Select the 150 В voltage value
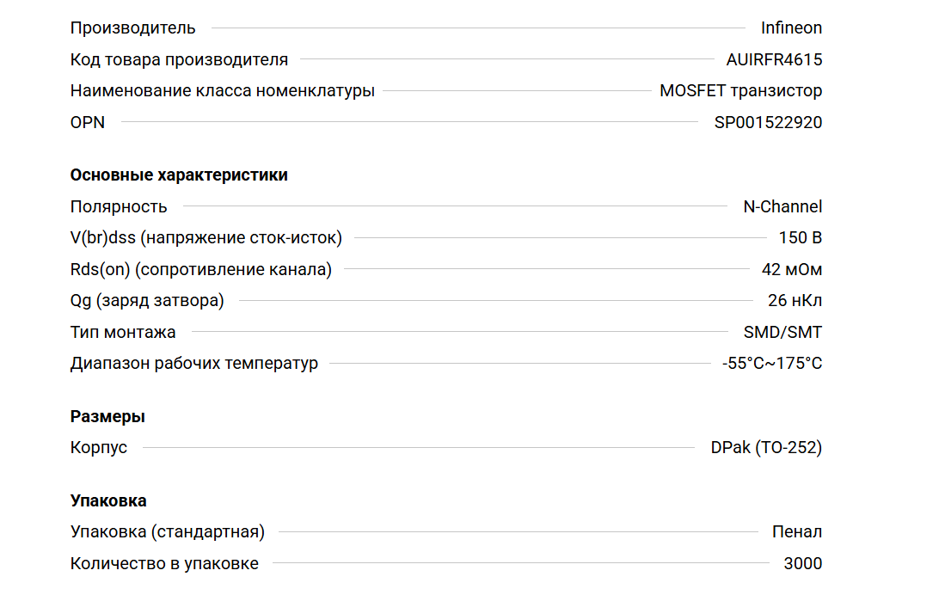This screenshot has height=595, width=945. (x=799, y=237)
